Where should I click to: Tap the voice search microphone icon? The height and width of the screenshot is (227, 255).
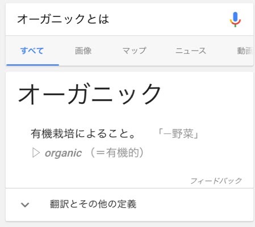(x=235, y=19)
